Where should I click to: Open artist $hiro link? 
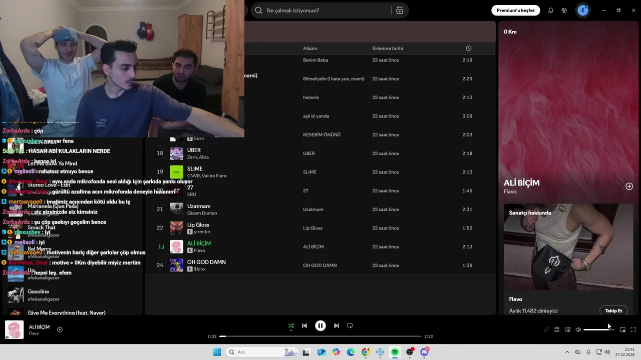tap(199, 269)
